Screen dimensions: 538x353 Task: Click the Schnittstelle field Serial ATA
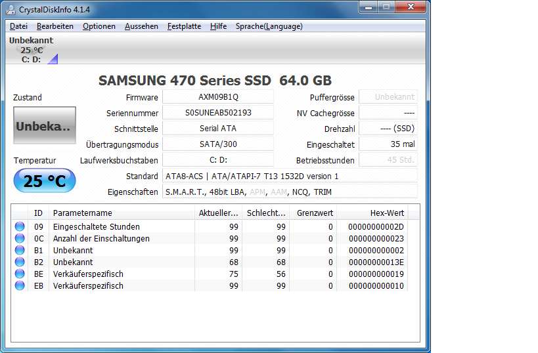218,129
